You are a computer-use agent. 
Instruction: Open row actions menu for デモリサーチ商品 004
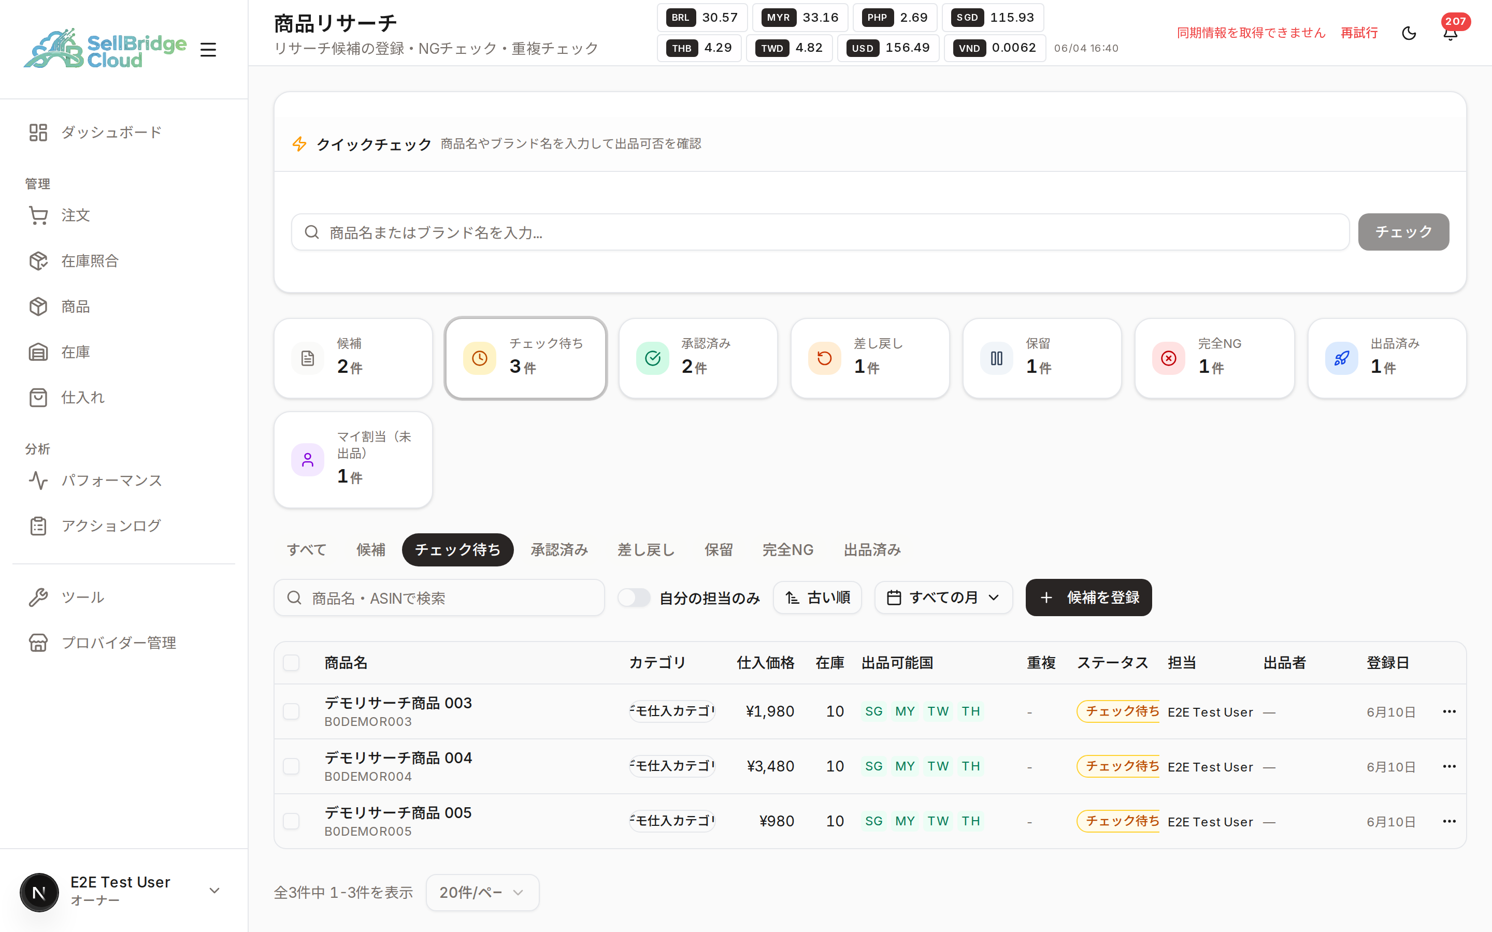1449,766
